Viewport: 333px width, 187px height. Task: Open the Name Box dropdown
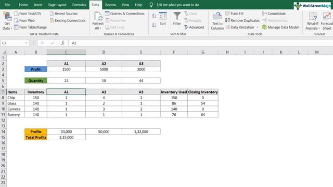click(26, 43)
